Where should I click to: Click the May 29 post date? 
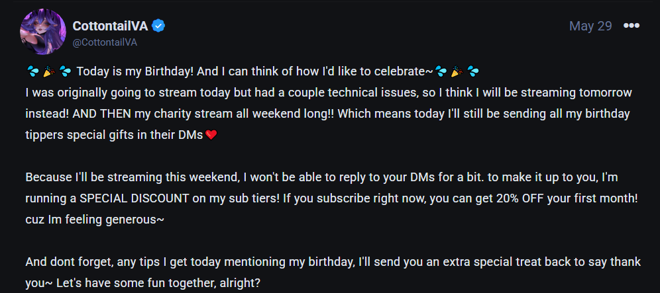tap(590, 26)
